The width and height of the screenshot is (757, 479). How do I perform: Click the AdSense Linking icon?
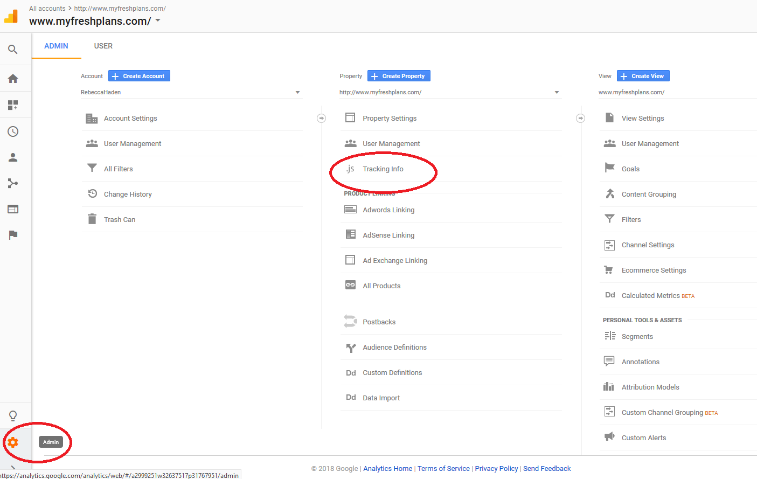350,234
